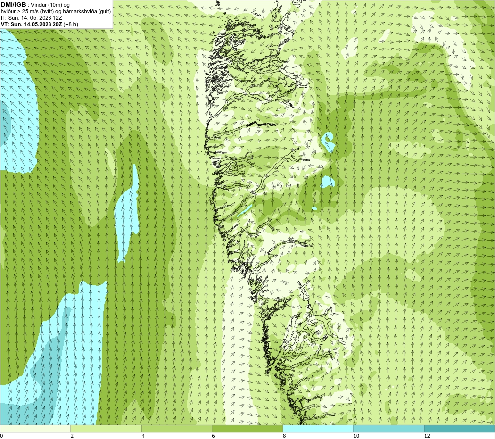The height and width of the screenshot is (439, 495).
Task: Click the legend swatch above 12 m/s
Action: coord(460,428)
